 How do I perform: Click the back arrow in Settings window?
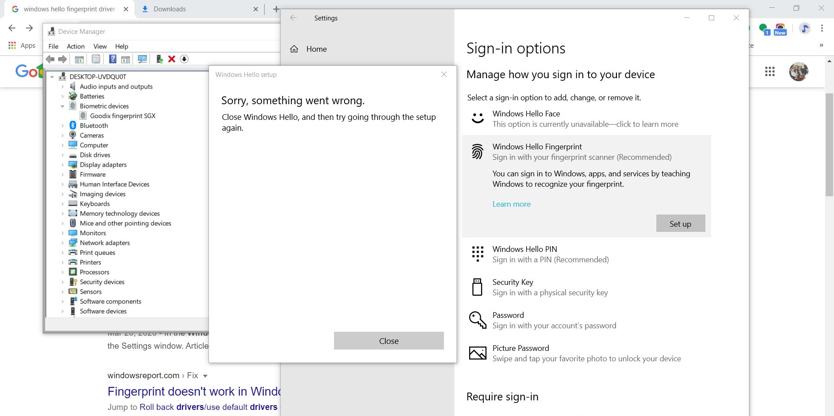[293, 18]
